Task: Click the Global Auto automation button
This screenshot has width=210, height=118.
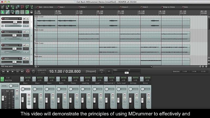Action: (x=42, y=71)
